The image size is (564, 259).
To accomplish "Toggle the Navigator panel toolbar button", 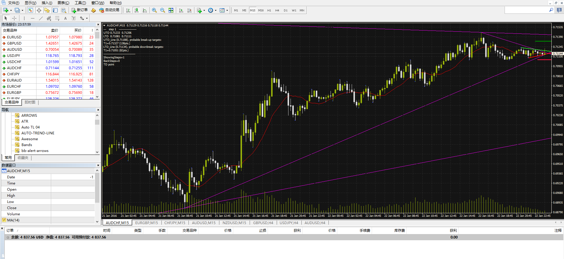I will click(x=47, y=10).
